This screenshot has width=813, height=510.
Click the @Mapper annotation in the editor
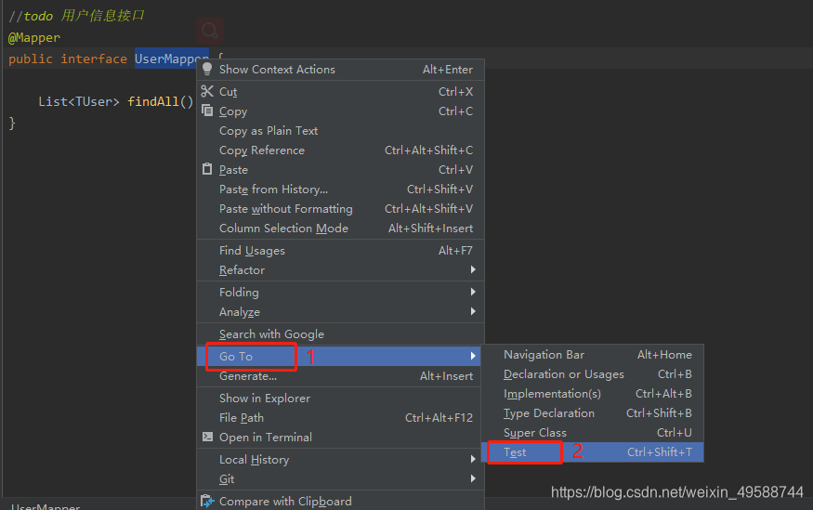click(x=34, y=38)
